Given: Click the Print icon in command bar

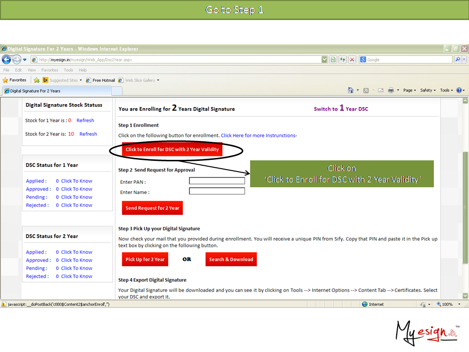Looking at the screenshot, I should [x=391, y=90].
